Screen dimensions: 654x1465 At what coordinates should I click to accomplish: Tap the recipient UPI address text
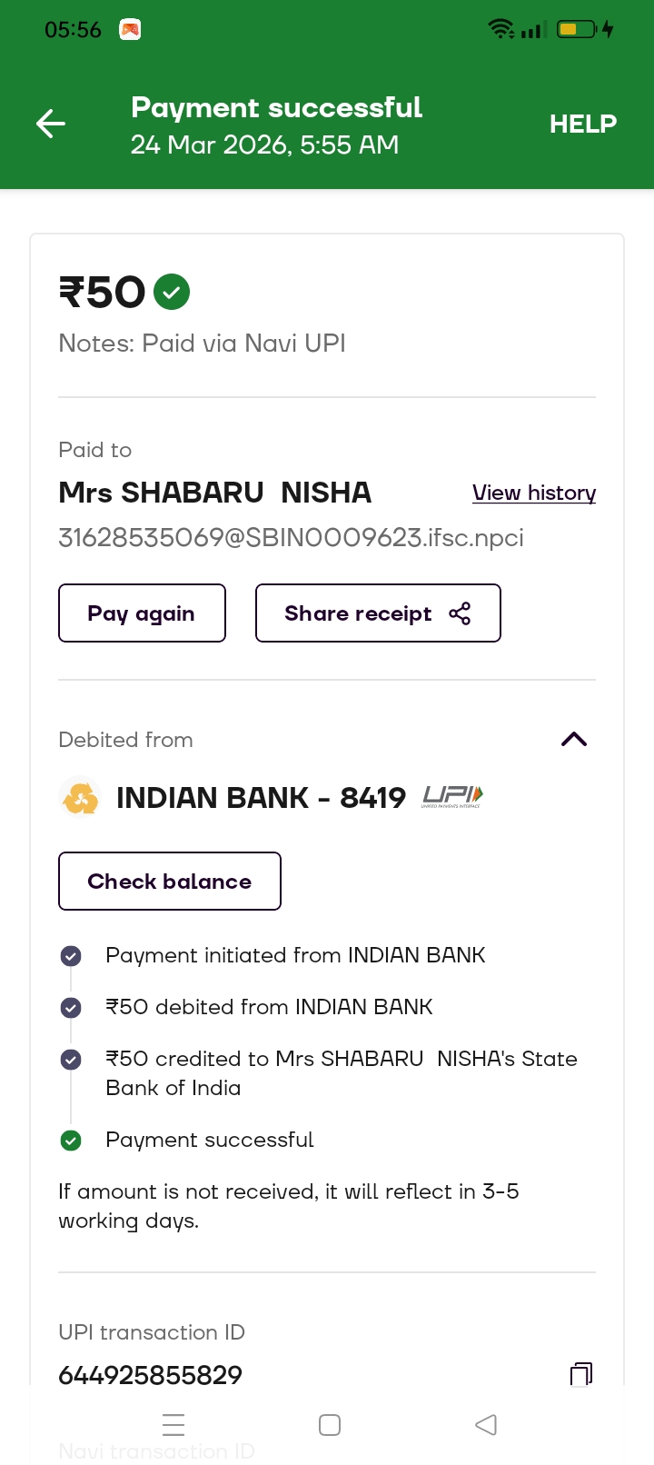(291, 537)
